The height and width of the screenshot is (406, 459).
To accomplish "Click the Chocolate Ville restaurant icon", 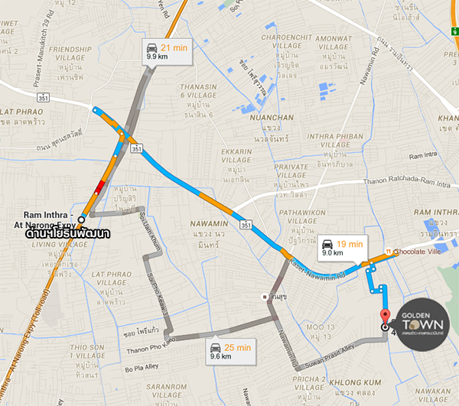I will [x=388, y=252].
